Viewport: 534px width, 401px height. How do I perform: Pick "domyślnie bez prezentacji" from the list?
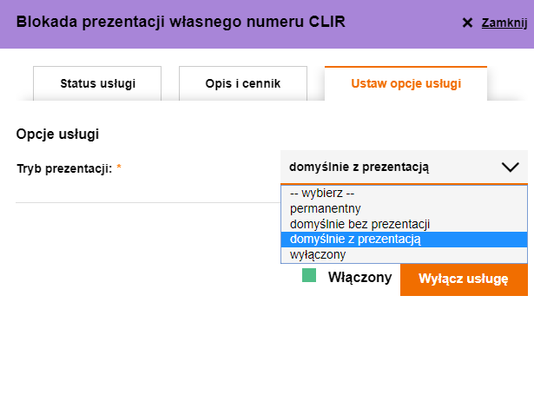pos(359,224)
